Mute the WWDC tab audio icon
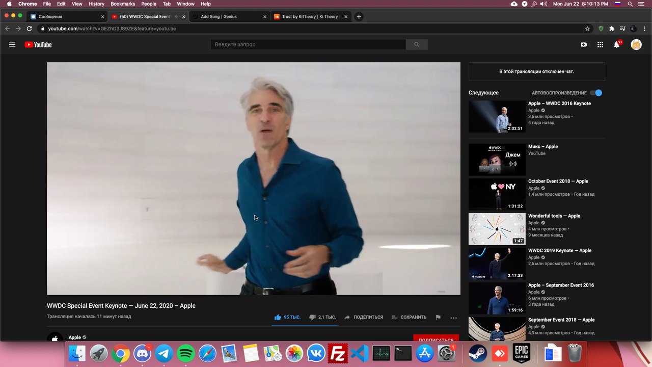This screenshot has width=652, height=367. point(176,16)
